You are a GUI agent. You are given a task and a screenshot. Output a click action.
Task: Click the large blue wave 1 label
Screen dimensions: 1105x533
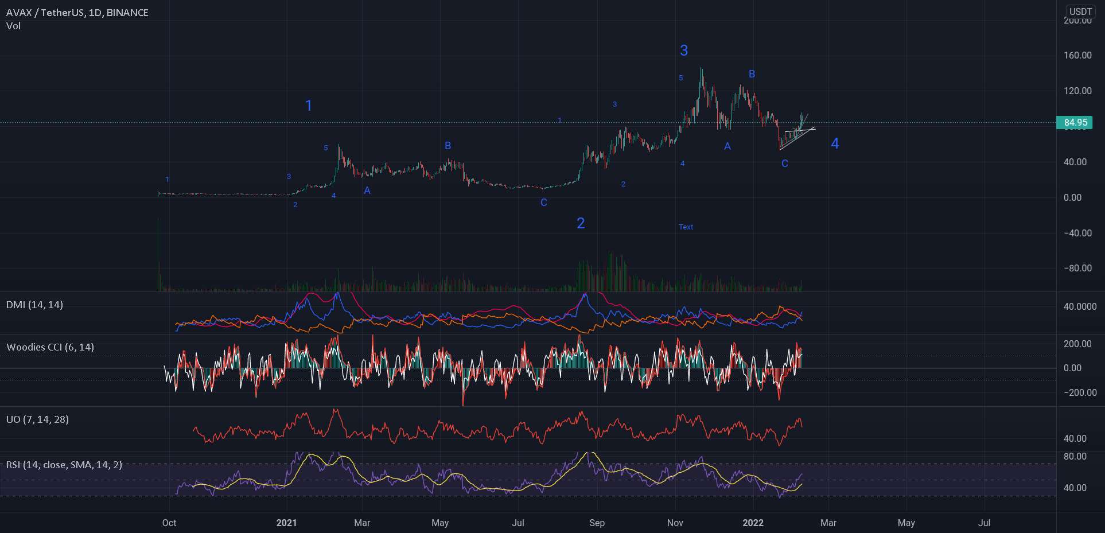click(x=309, y=106)
